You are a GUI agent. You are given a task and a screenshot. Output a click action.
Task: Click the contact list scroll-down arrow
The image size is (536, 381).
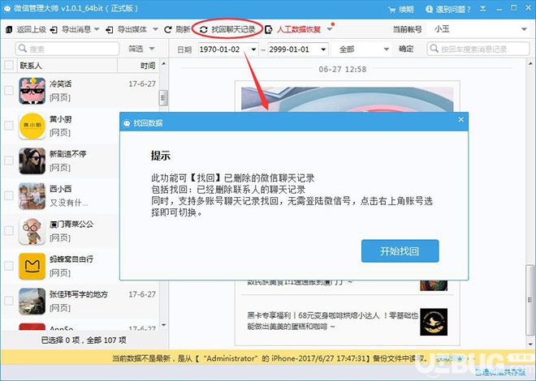(164, 325)
